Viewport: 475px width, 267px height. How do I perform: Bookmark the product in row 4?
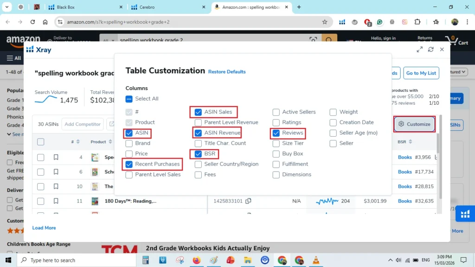coord(56,157)
